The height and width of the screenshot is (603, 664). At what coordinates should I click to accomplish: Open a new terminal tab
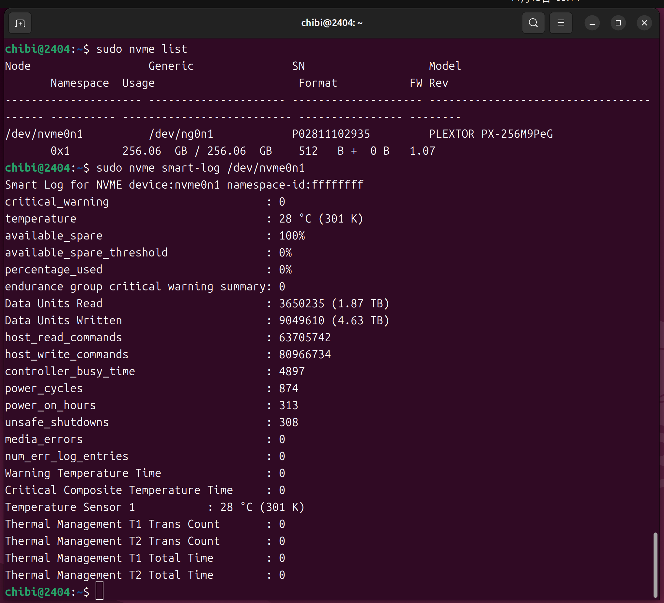click(x=20, y=23)
